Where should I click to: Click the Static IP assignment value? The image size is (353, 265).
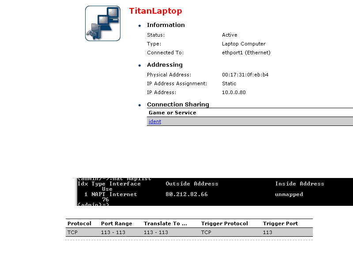[229, 83]
